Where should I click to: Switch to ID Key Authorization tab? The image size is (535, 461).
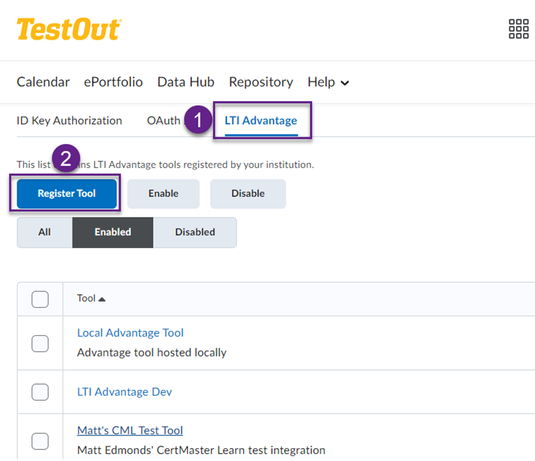(69, 121)
